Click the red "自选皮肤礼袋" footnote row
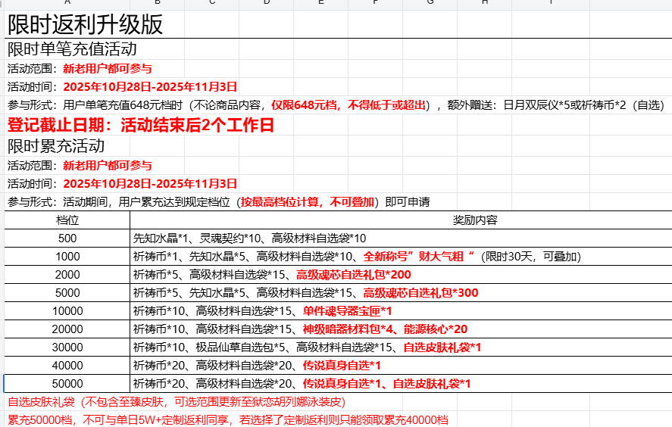 (x=176, y=402)
